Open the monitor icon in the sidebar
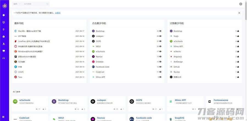Viewport: 247px width, 121px height. 4,51
